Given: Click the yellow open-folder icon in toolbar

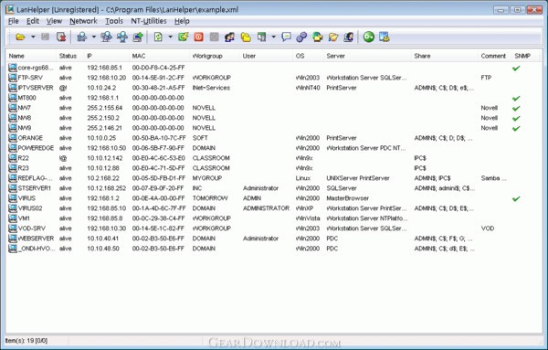Looking at the screenshot, I should 21,37.
